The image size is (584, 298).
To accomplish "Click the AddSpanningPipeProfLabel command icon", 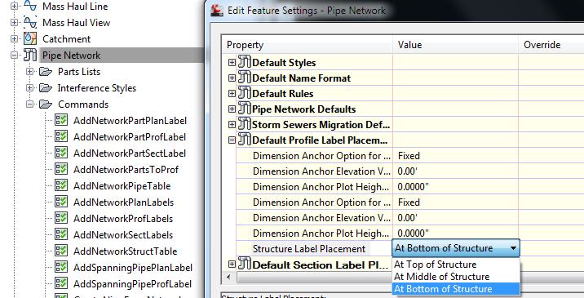I will [61, 284].
